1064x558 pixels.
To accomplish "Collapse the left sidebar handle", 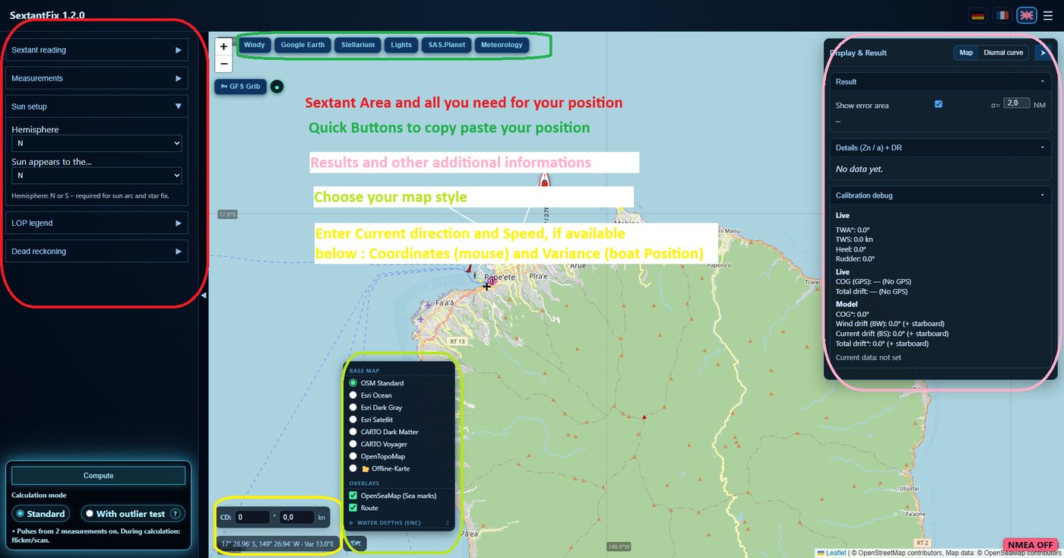I will click(x=203, y=295).
